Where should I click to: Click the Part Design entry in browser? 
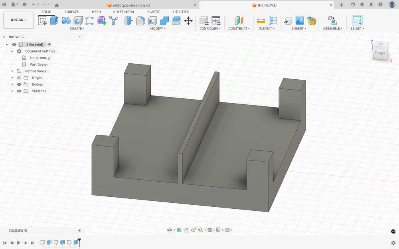tap(39, 65)
